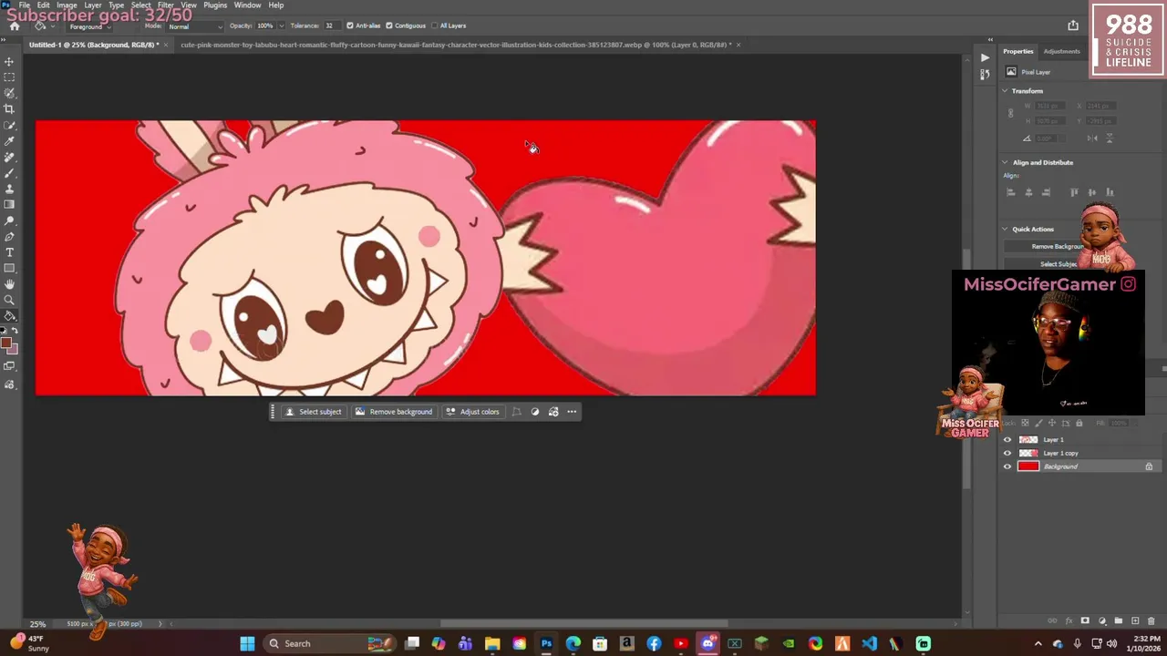
Task: Collapse the Quick Actions section
Action: tap(1005, 230)
